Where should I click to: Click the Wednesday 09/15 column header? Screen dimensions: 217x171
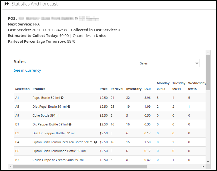[x=197, y=86]
